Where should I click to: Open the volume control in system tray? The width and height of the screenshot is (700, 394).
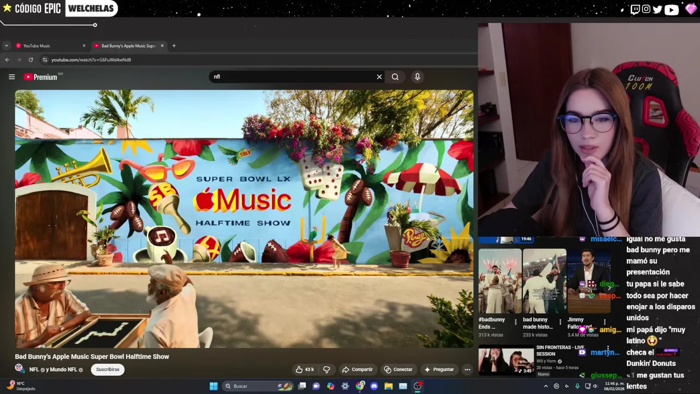[595, 386]
